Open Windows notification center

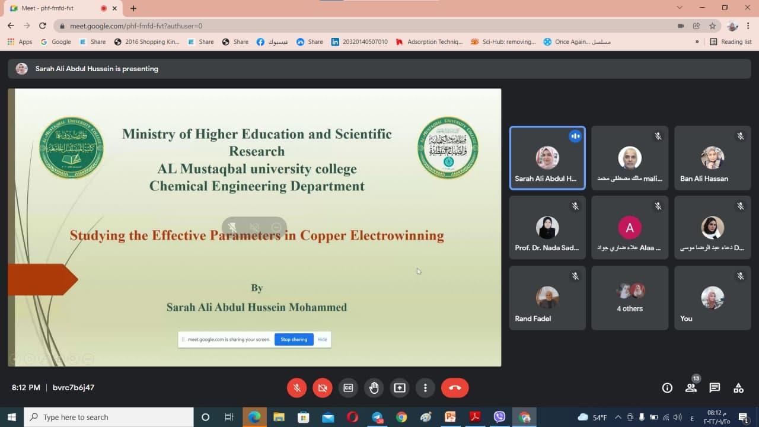pos(743,417)
